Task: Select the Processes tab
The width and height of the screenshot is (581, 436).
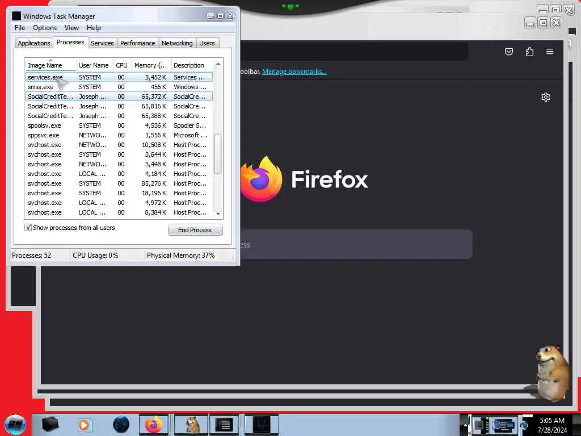Action: point(70,42)
